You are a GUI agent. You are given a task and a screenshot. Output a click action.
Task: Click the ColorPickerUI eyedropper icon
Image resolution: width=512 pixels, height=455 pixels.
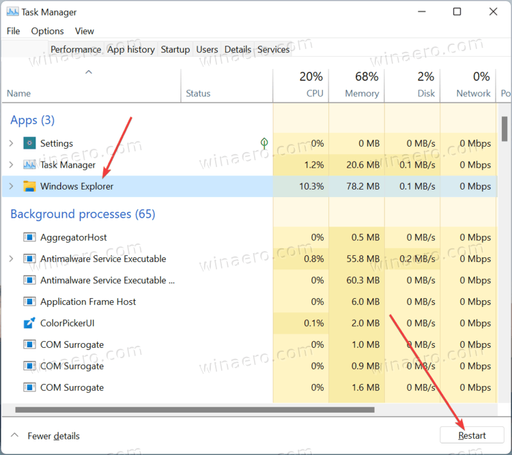[x=29, y=323]
